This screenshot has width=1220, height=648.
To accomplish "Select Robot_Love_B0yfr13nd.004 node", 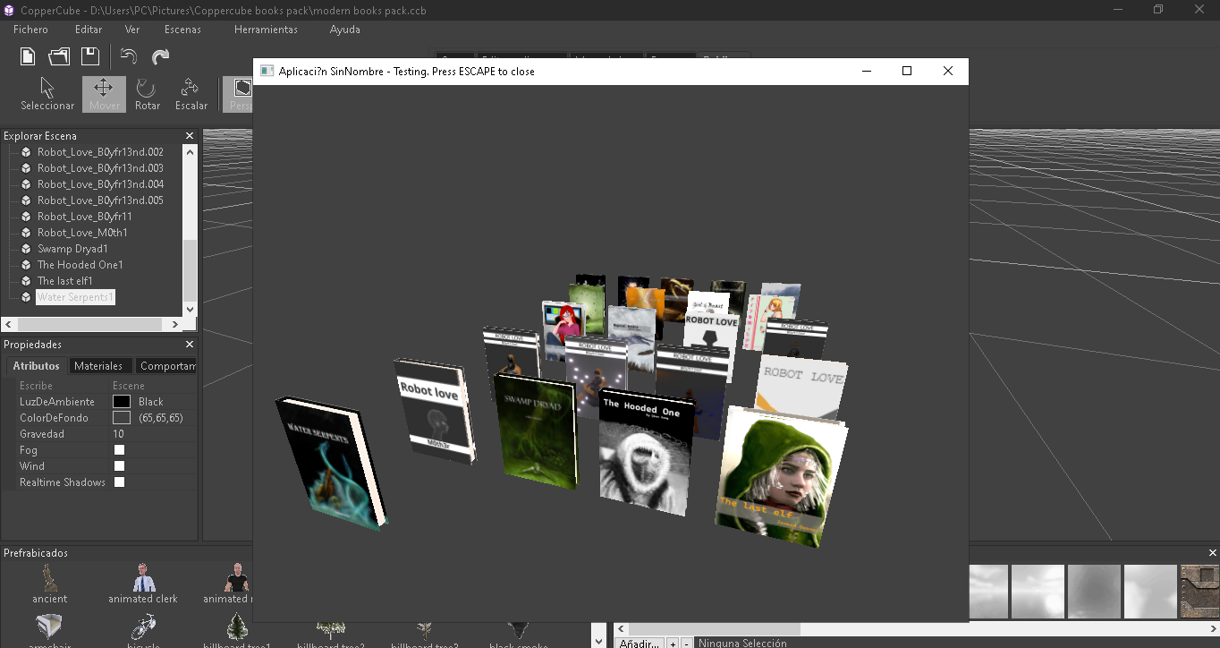I will pos(100,184).
